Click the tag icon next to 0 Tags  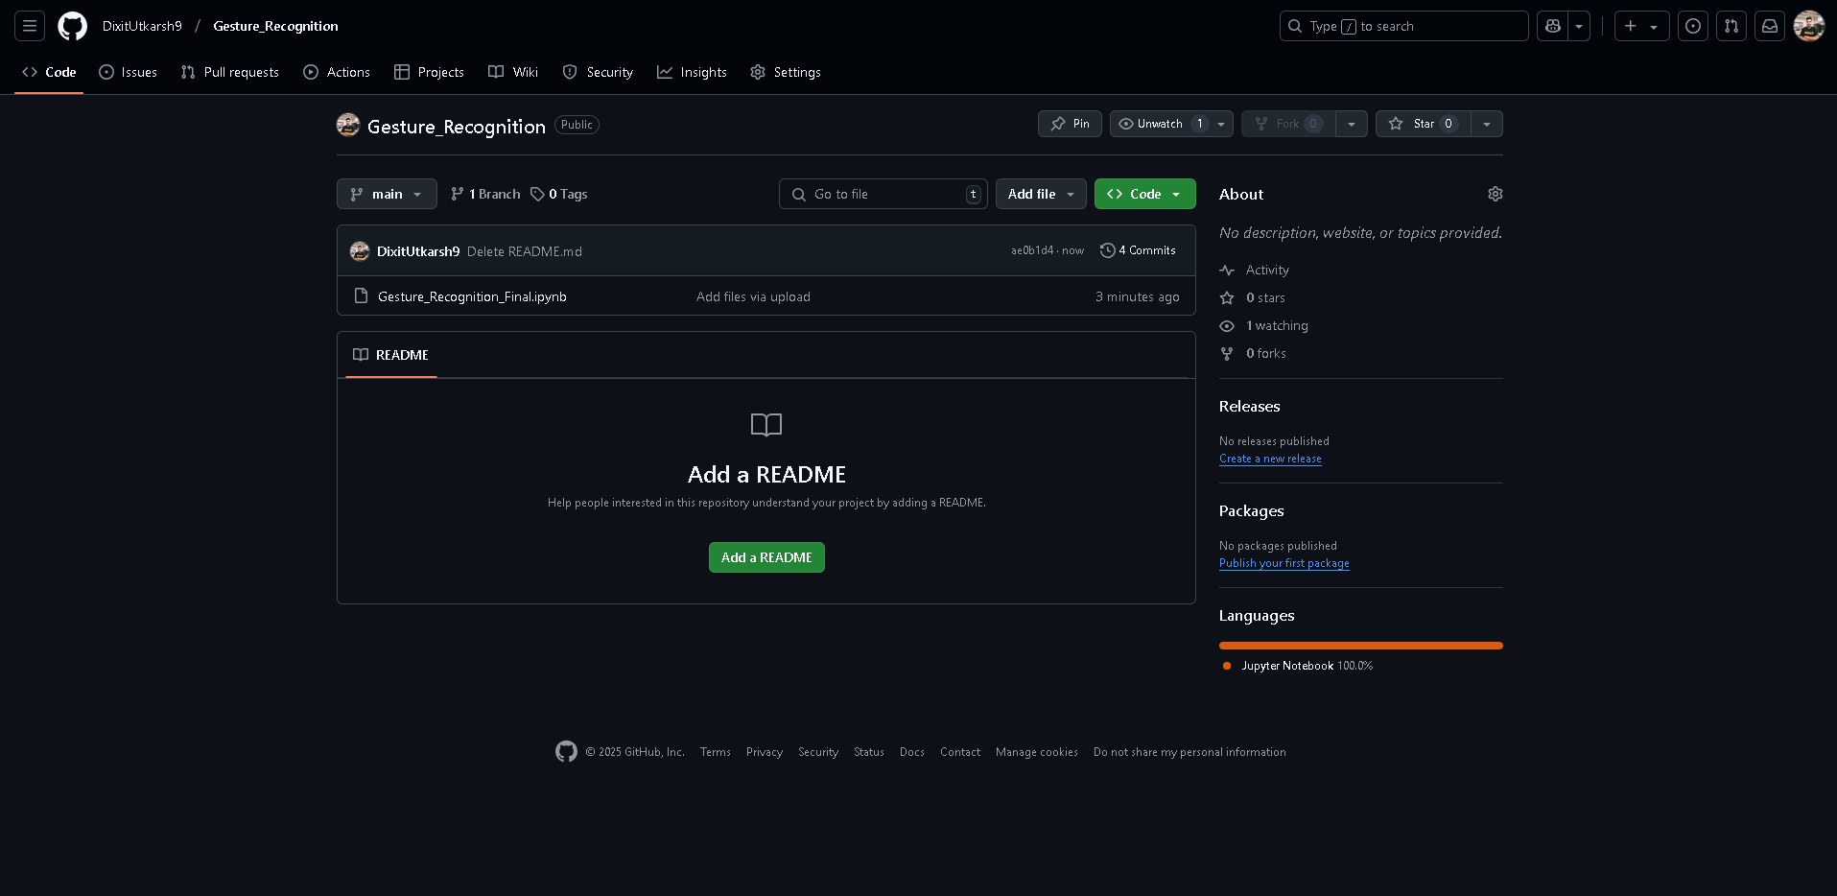537,194
